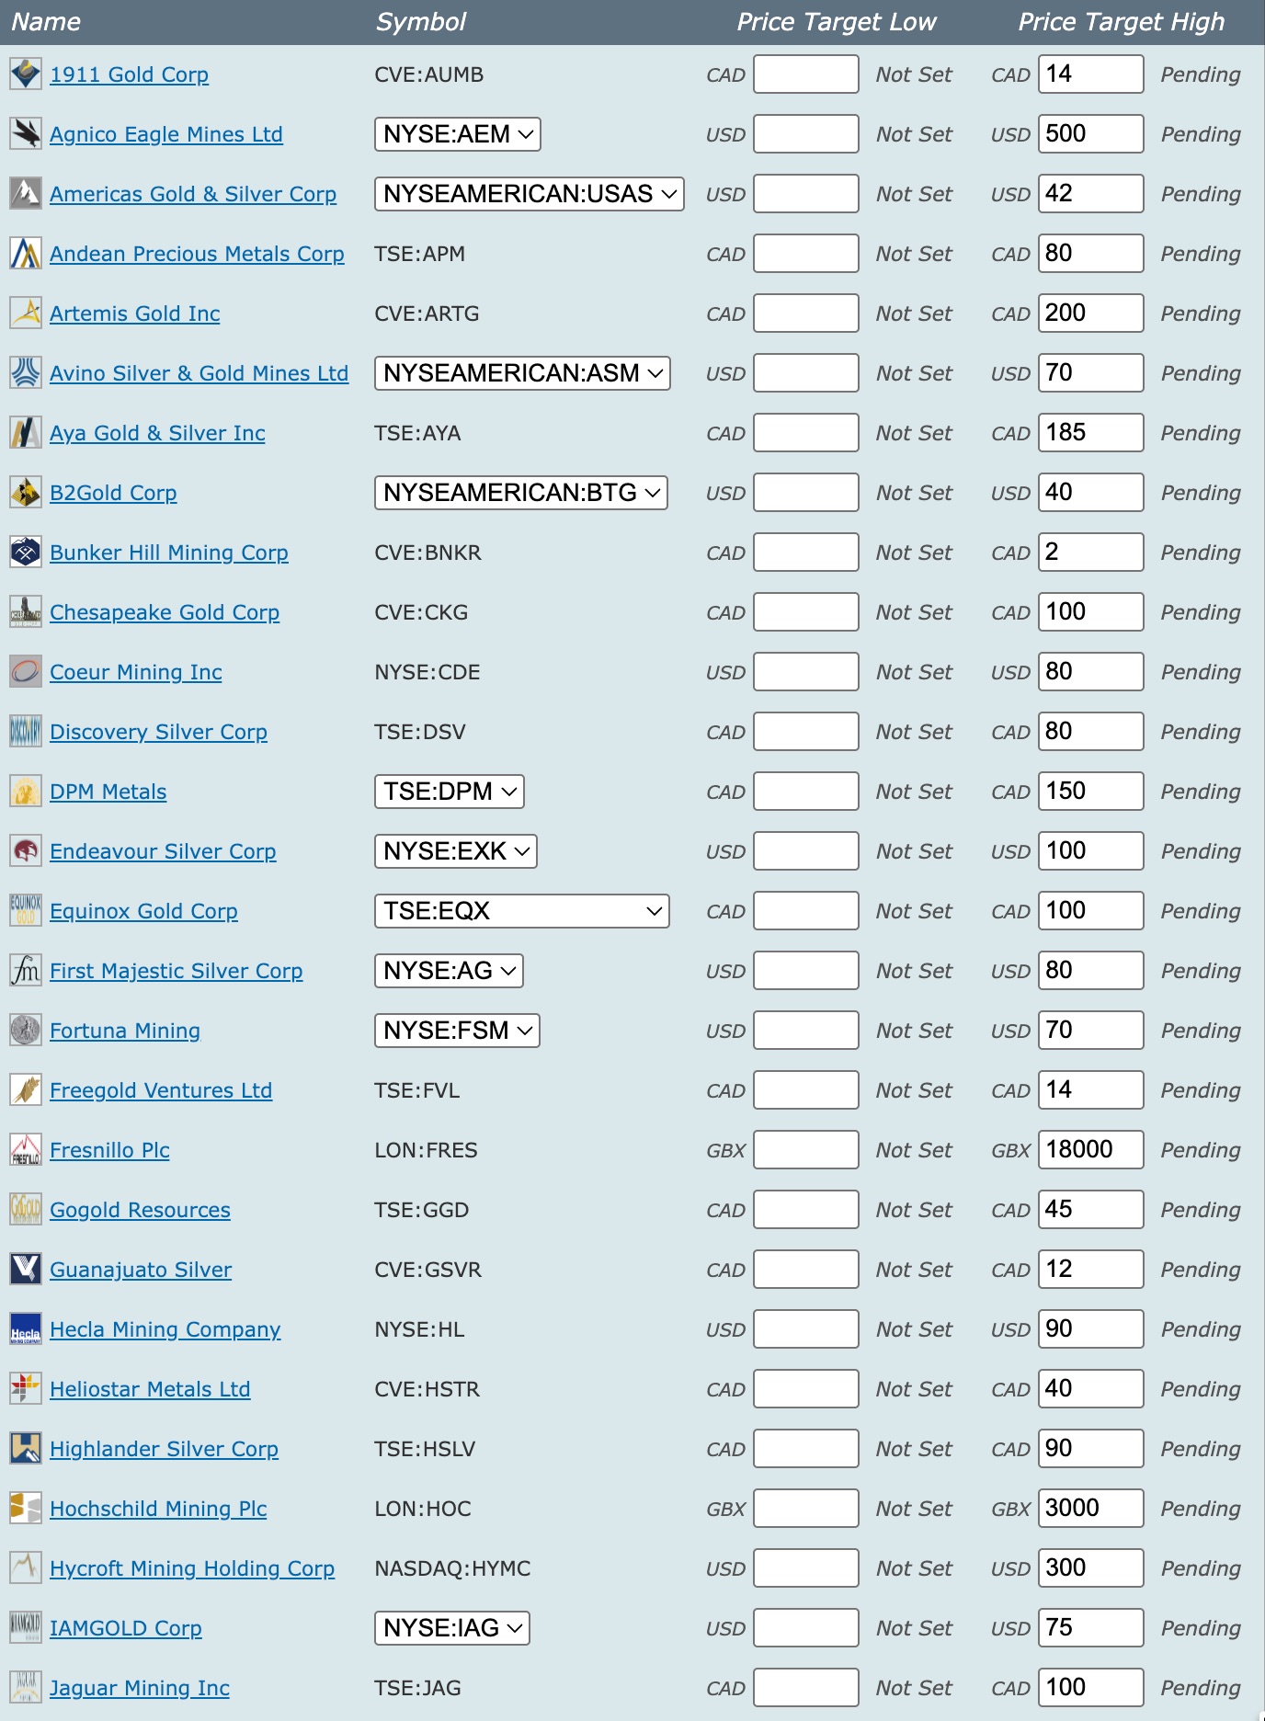Expand the NYSE:EXK symbol dropdown
Screen dimensions: 1265x1721
click(x=456, y=851)
